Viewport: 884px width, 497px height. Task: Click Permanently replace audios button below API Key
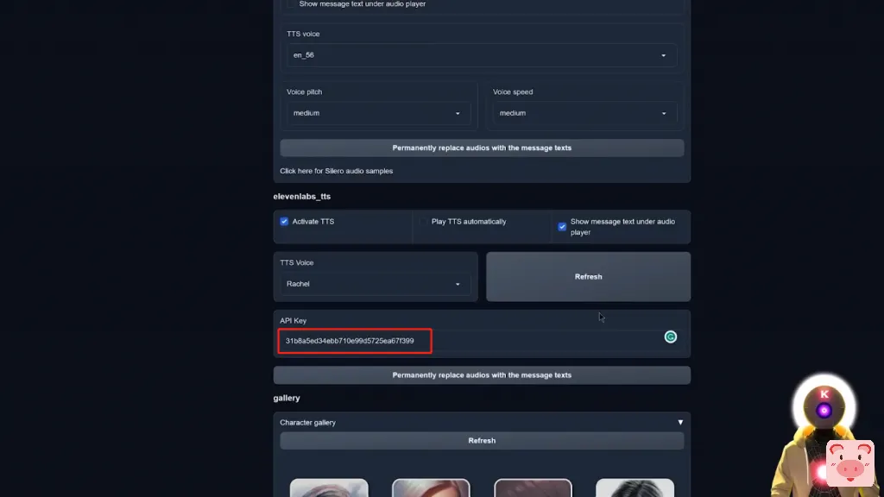tap(482, 375)
